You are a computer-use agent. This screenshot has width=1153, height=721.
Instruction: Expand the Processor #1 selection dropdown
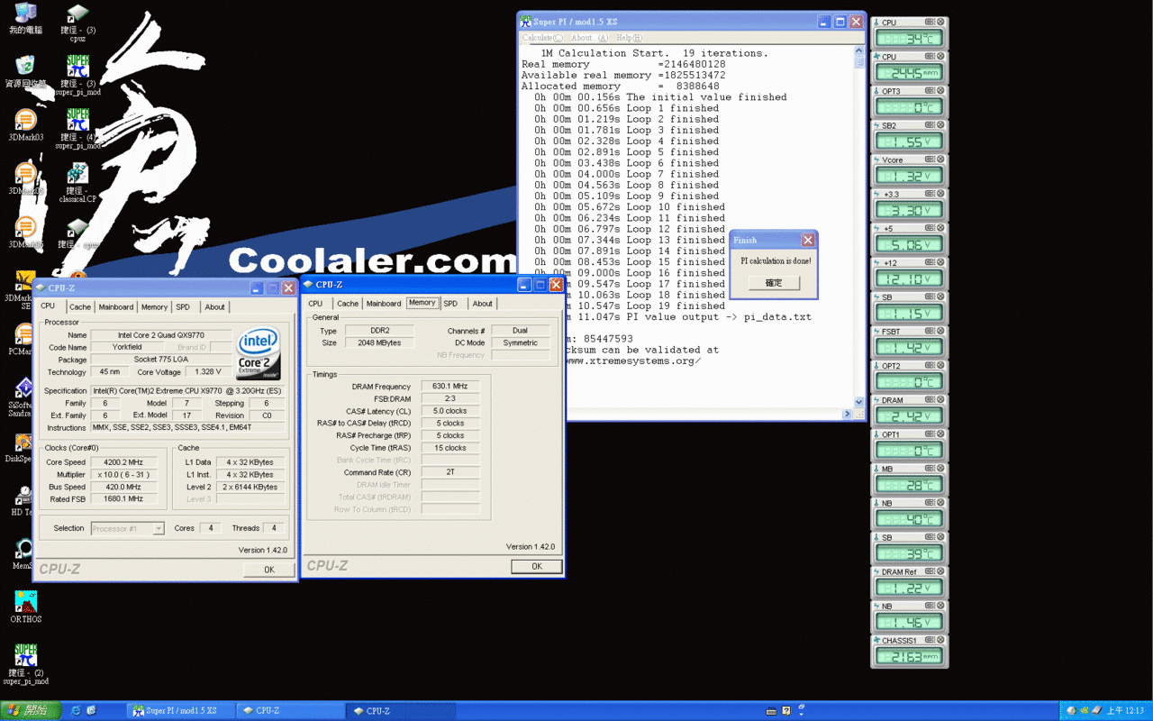159,529
